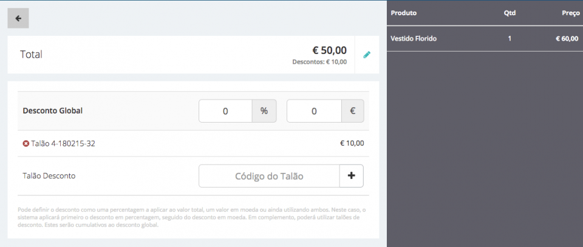583x247 pixels.
Task: Click the € 50,00 total amount
Action: pos(329,50)
